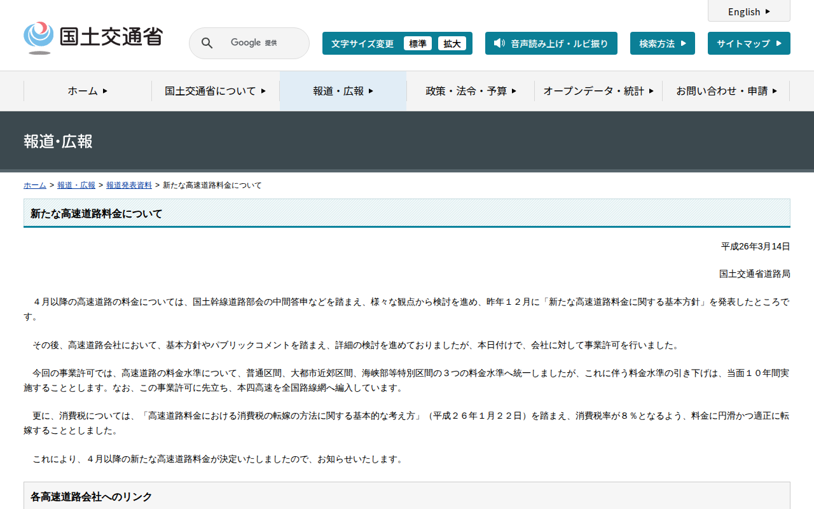Click the arrow icon next to 検索方法

click(x=683, y=43)
